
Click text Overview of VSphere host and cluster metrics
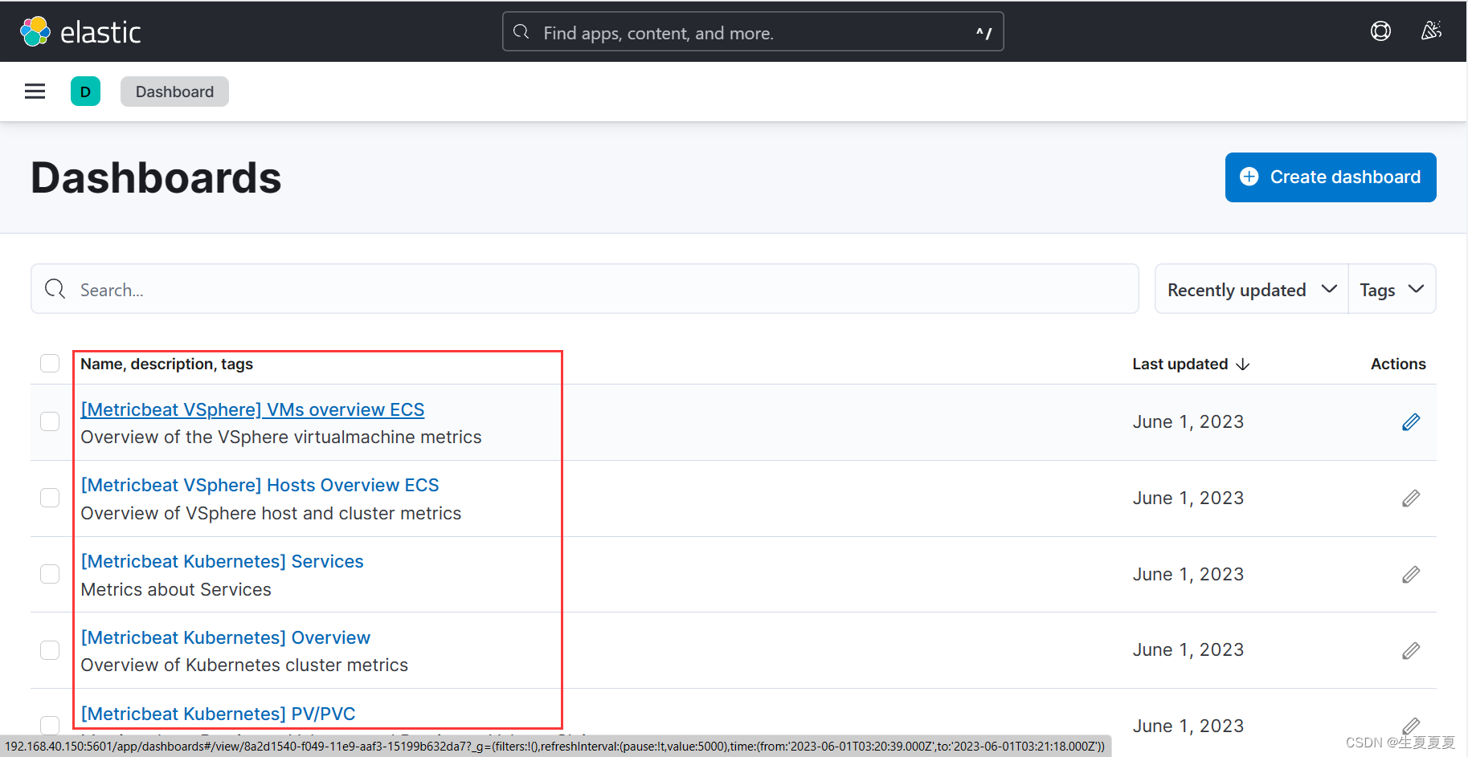tap(271, 514)
